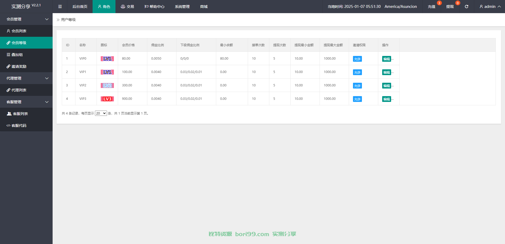The width and height of the screenshot is (505, 244).
Task: Click the America/Asuncion timezone text
Action: pyautogui.click(x=401, y=7)
